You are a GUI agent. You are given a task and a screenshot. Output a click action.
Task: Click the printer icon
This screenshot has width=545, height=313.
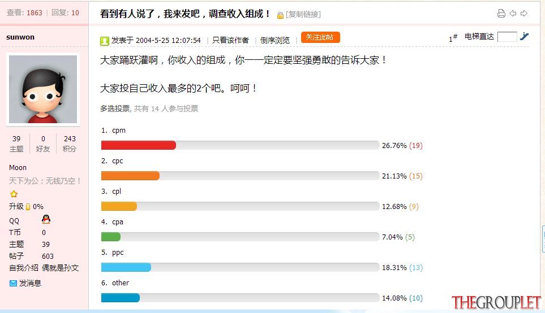pos(501,14)
